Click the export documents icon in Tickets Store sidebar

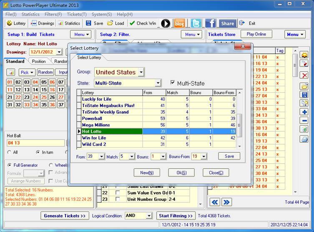coord(304,103)
